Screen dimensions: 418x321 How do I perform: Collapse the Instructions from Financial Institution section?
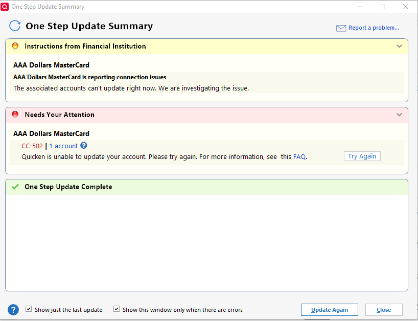(x=399, y=46)
